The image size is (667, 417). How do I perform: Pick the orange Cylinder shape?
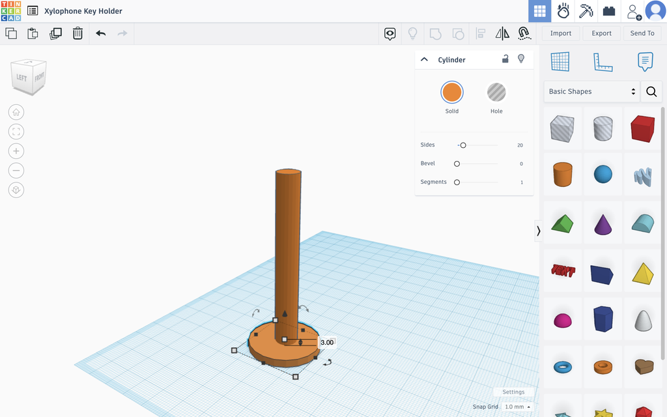(562, 174)
